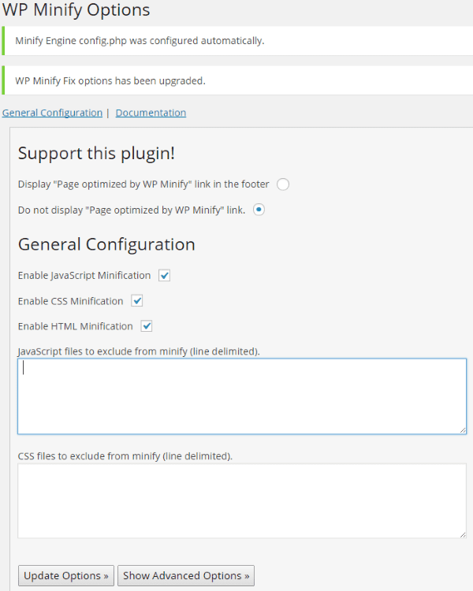Click the 'Enable JavaScript Minification' label text
This screenshot has height=591, width=473.
point(84,276)
